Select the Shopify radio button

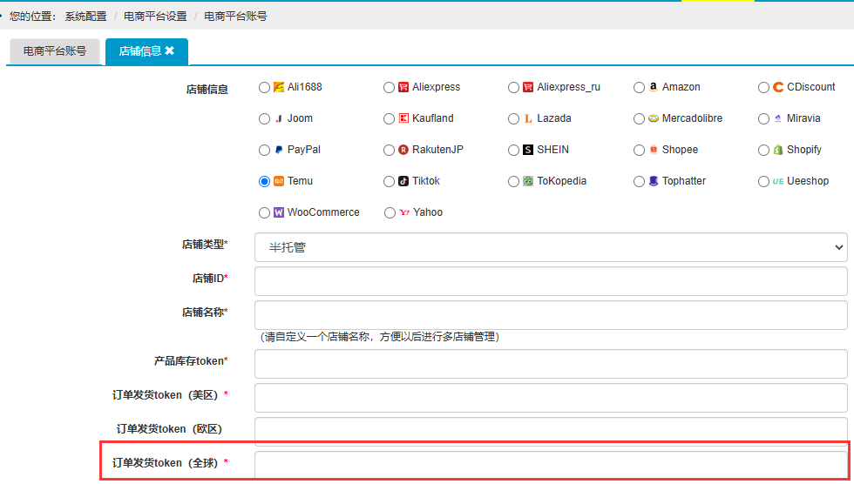pos(763,150)
